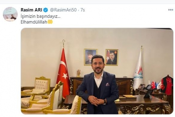Image resolution: width=175 pixels, height=117 pixels.
Task: Click the large Turkish flag in photo
Action: pyautogui.click(x=63, y=72)
